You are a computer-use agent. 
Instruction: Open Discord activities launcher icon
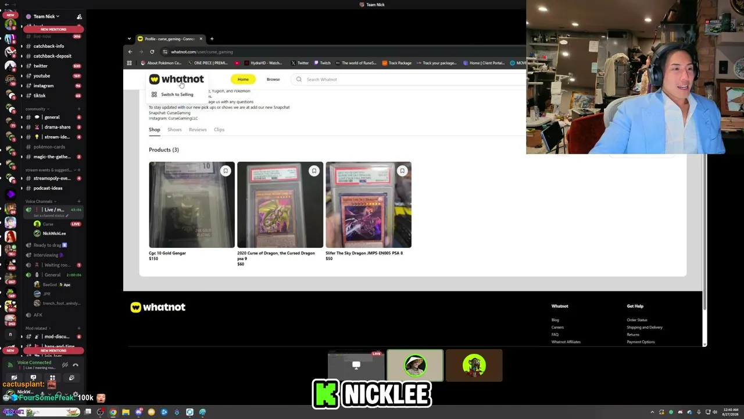point(52,378)
